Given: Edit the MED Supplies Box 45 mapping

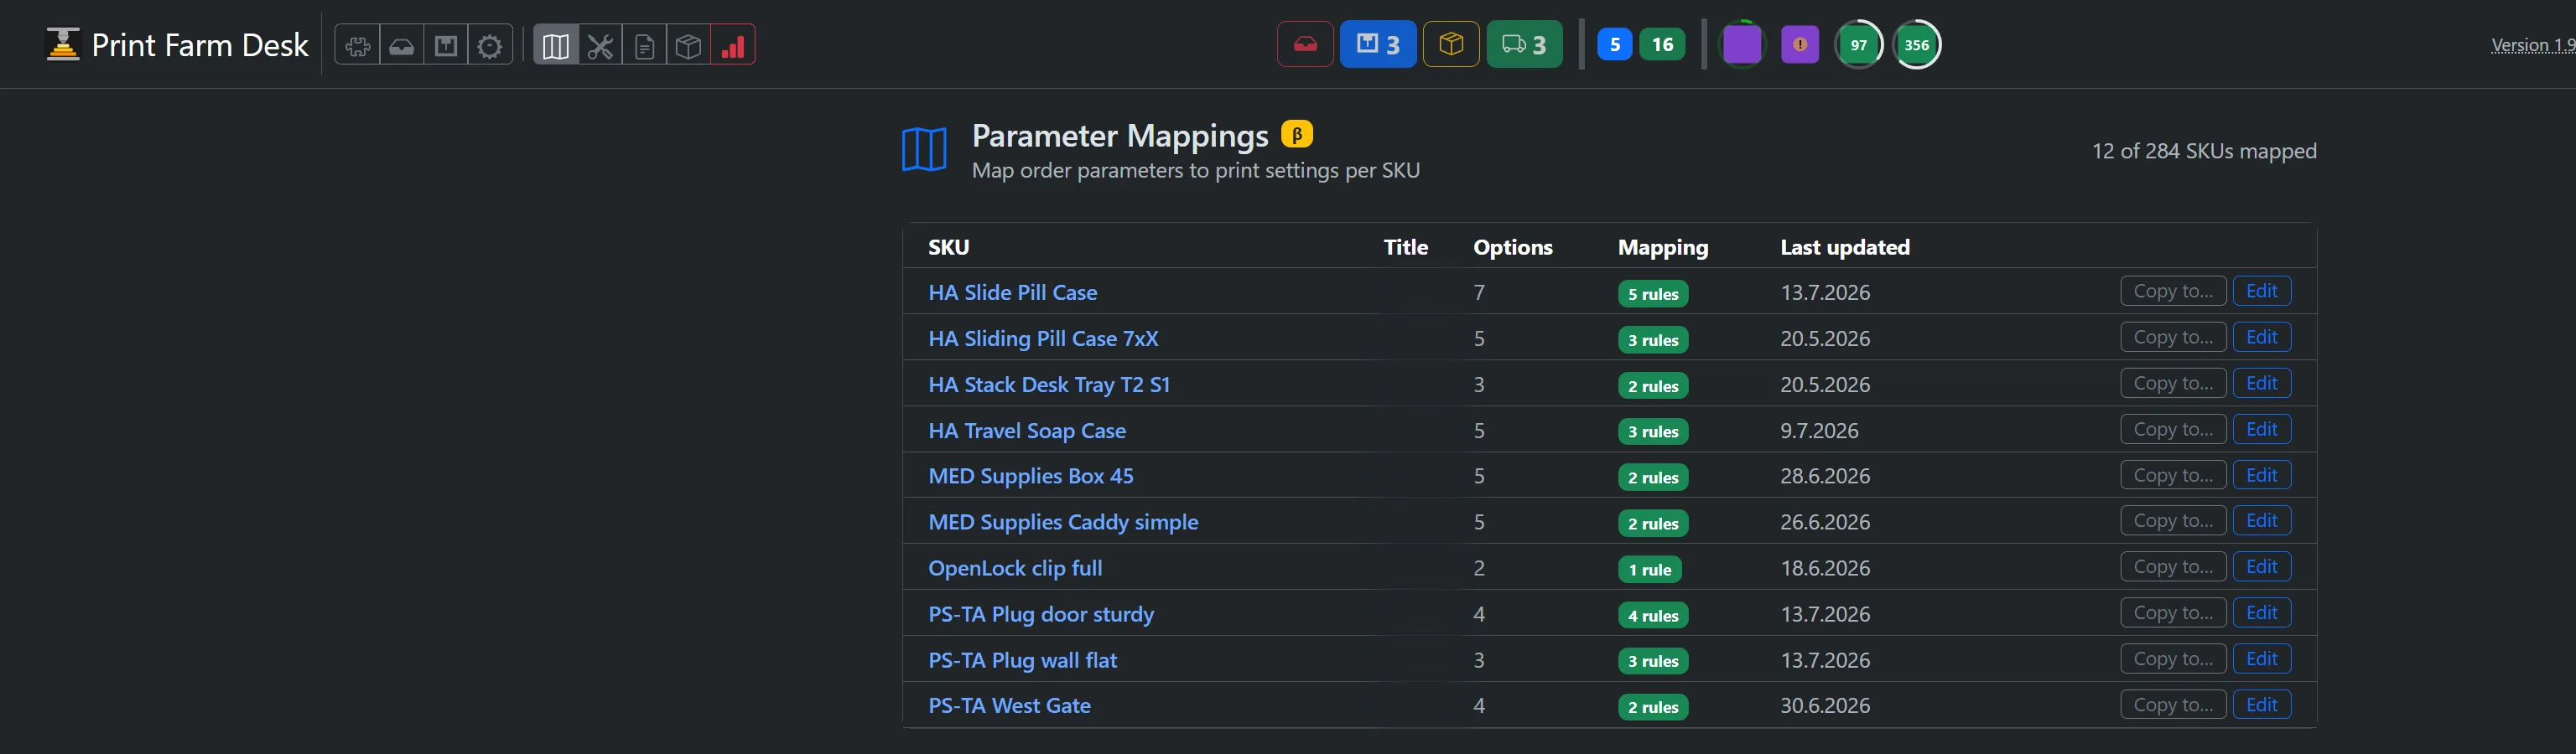Looking at the screenshot, I should click(x=2261, y=474).
